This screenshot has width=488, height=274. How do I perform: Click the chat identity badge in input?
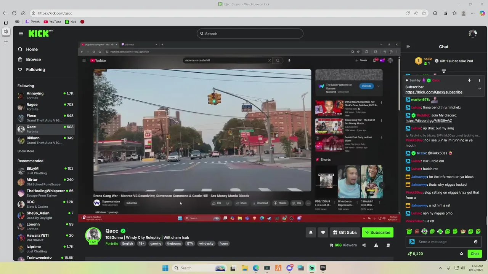click(x=412, y=242)
